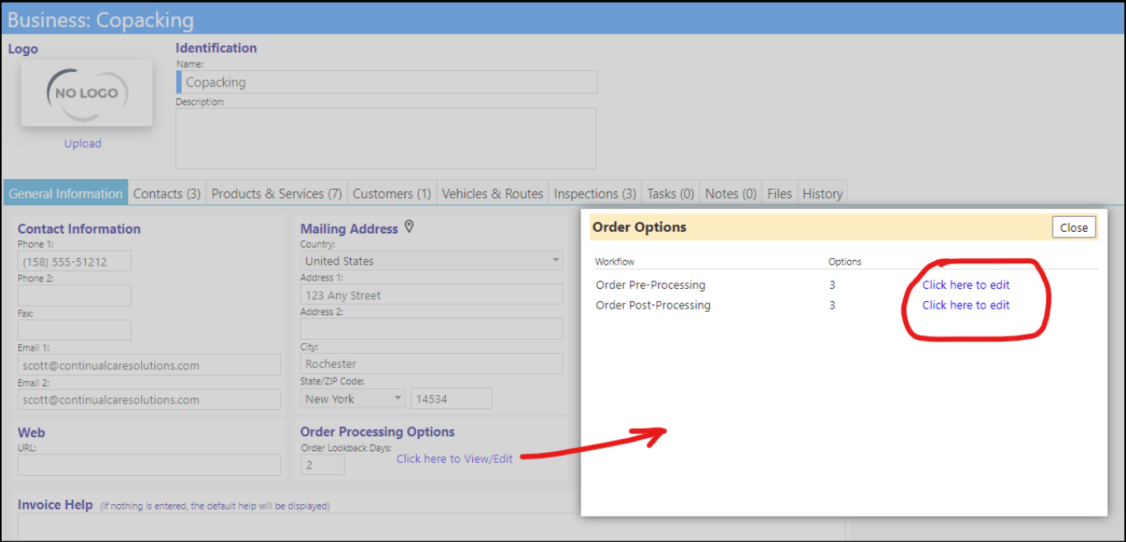
Task: Open the Notes (0) tab
Action: [x=731, y=194]
